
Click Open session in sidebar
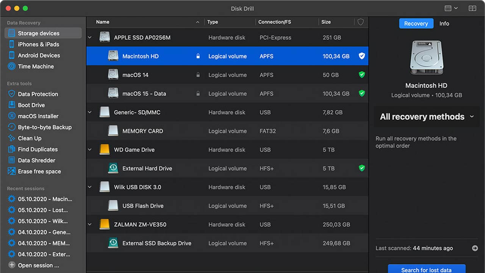[x=38, y=265]
